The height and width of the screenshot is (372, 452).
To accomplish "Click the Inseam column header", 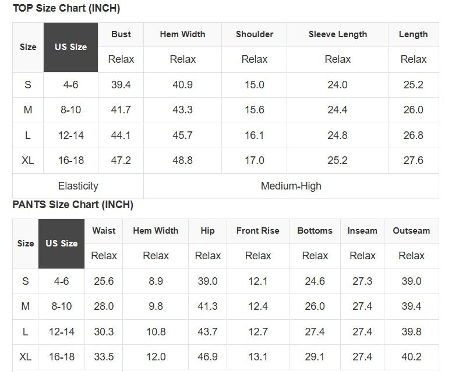I will point(362,231).
